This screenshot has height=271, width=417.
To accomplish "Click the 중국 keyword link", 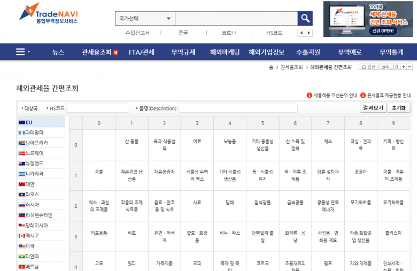I will (x=183, y=33).
